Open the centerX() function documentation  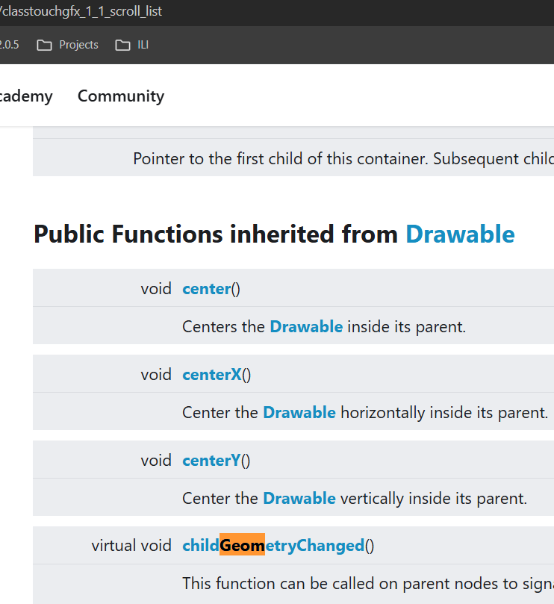coord(211,374)
